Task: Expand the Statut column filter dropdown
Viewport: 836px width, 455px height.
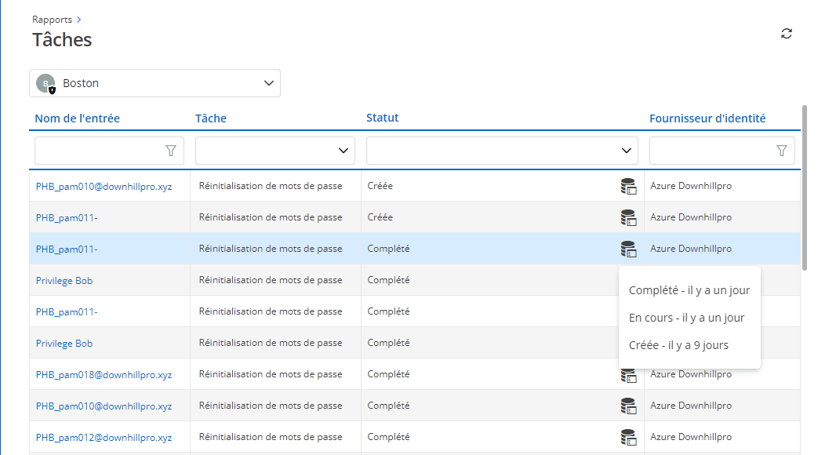Action: tap(626, 150)
